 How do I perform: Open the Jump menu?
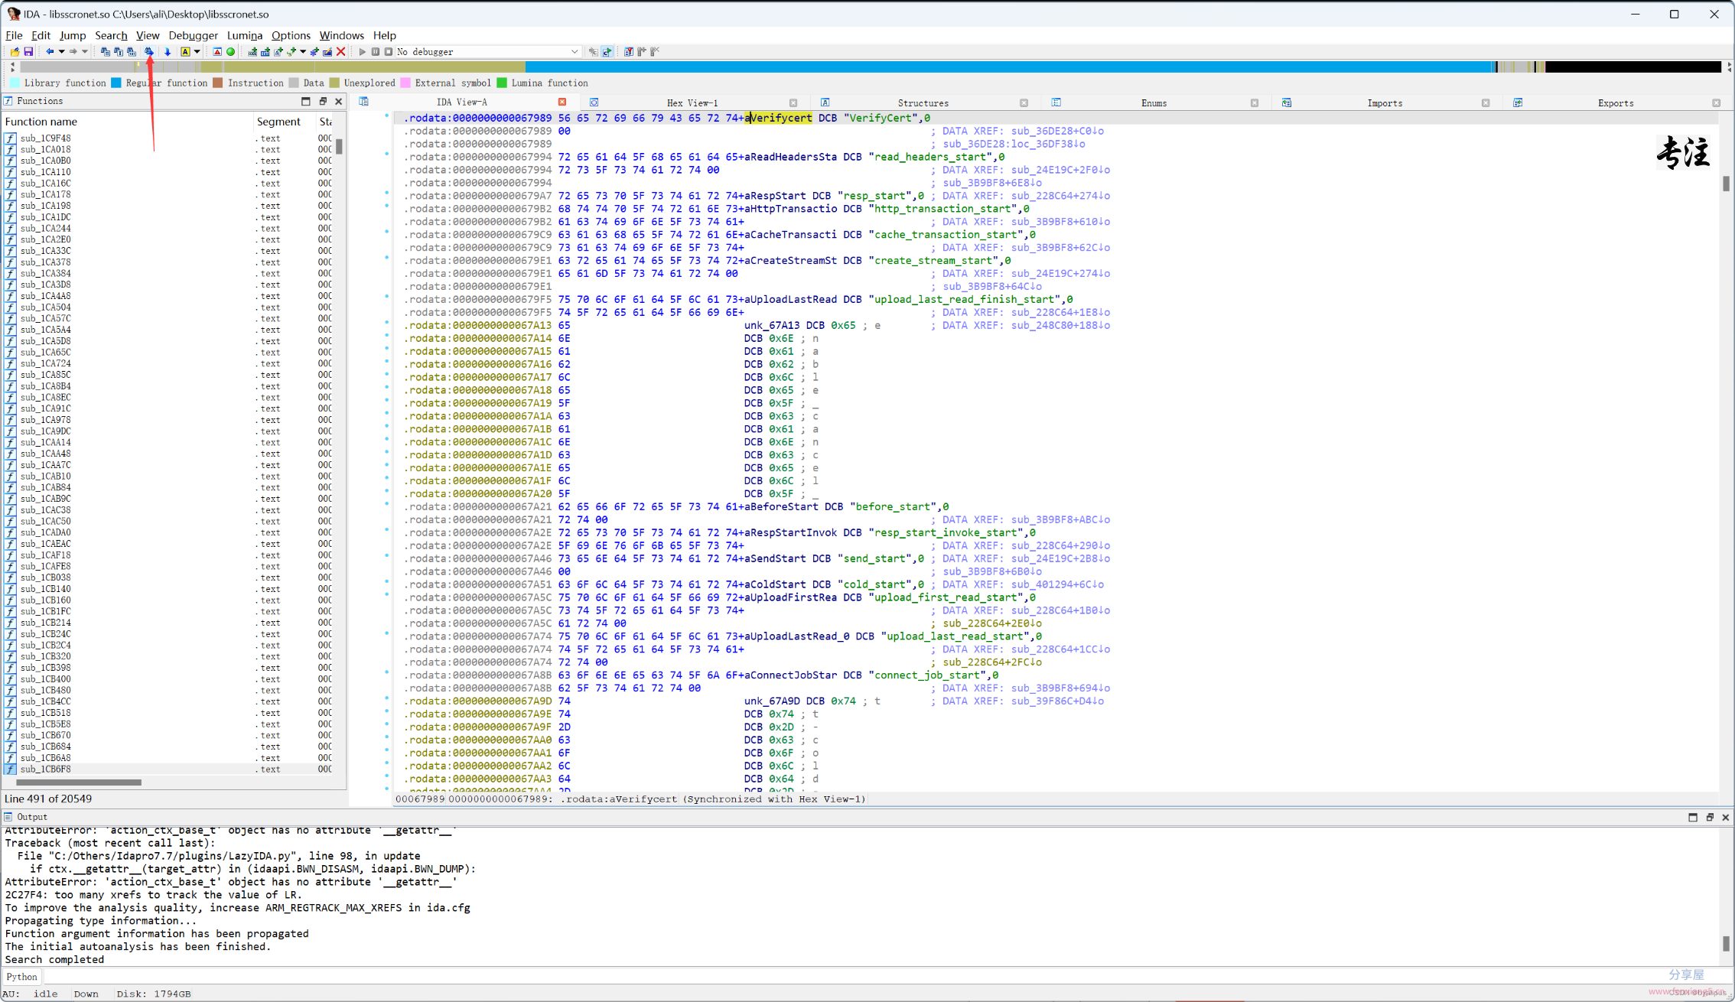[x=73, y=35]
